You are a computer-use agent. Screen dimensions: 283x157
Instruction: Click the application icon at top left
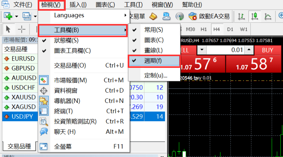pos(5,4)
